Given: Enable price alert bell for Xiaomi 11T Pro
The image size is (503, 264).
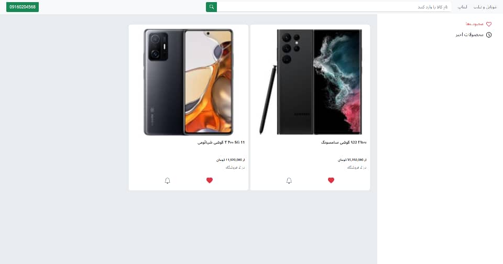Looking at the screenshot, I should pos(168,181).
